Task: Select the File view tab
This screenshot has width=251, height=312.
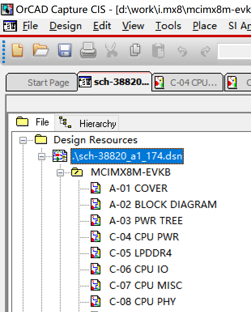Action: (x=32, y=122)
